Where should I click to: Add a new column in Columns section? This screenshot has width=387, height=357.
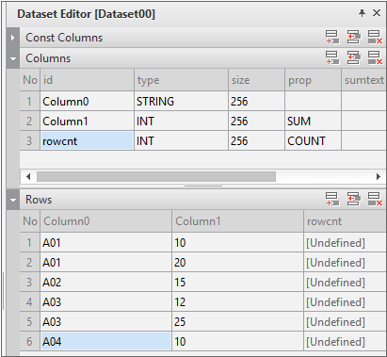[332, 57]
